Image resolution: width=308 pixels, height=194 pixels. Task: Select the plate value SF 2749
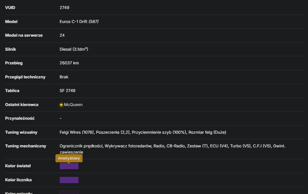(x=67, y=90)
